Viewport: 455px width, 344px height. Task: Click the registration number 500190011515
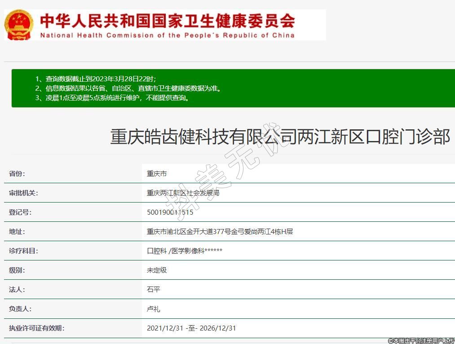click(x=170, y=212)
